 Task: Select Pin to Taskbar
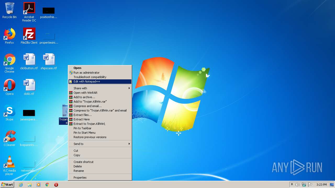[x=100, y=128]
